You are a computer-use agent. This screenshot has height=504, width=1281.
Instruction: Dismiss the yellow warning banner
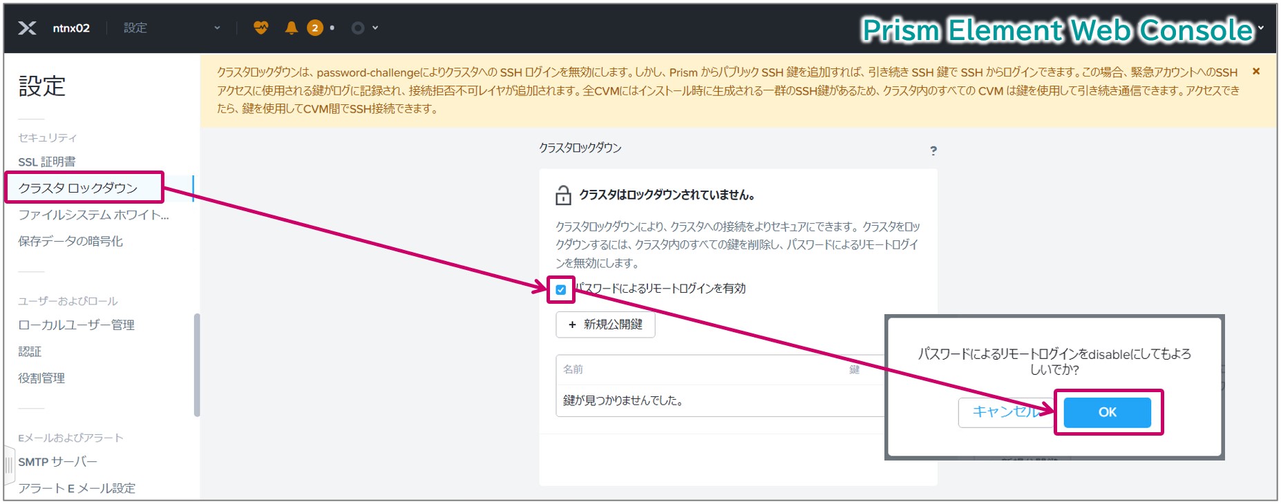pyautogui.click(x=1256, y=71)
